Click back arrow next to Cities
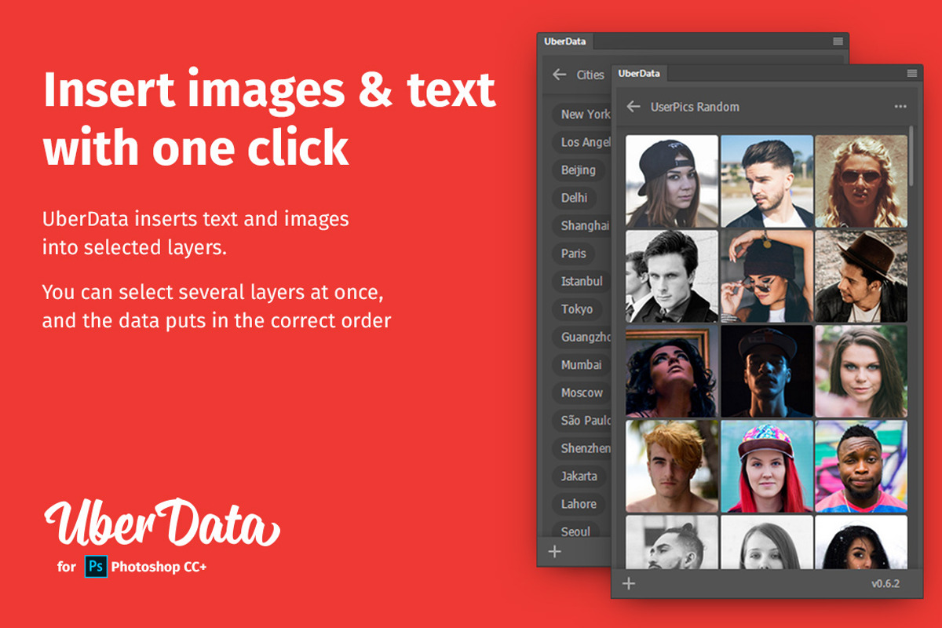942x628 pixels. (x=559, y=75)
